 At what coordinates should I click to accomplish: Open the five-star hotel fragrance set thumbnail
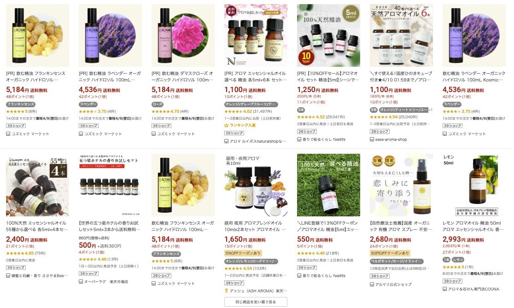click(x=110, y=185)
